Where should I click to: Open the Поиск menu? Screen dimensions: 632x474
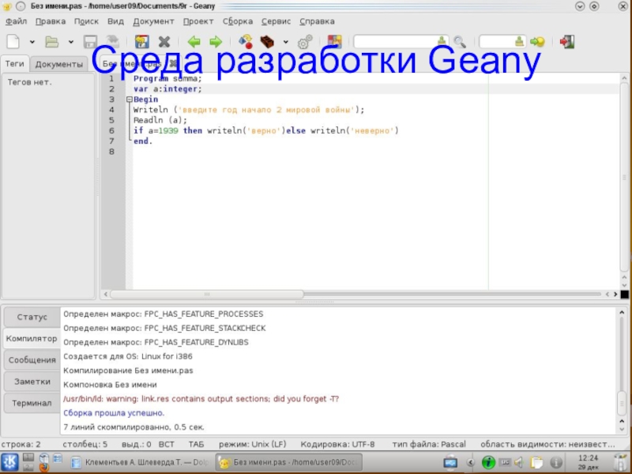(86, 21)
